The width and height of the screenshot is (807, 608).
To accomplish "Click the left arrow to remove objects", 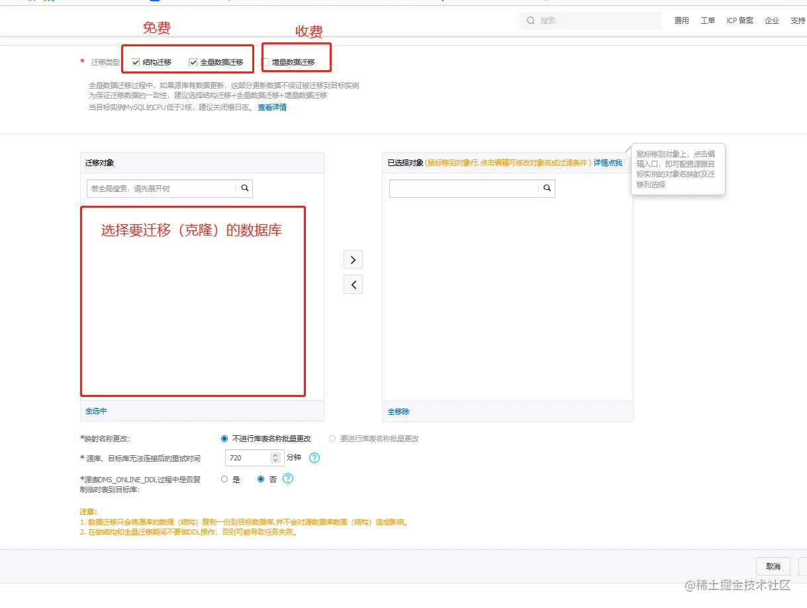I will pos(353,284).
